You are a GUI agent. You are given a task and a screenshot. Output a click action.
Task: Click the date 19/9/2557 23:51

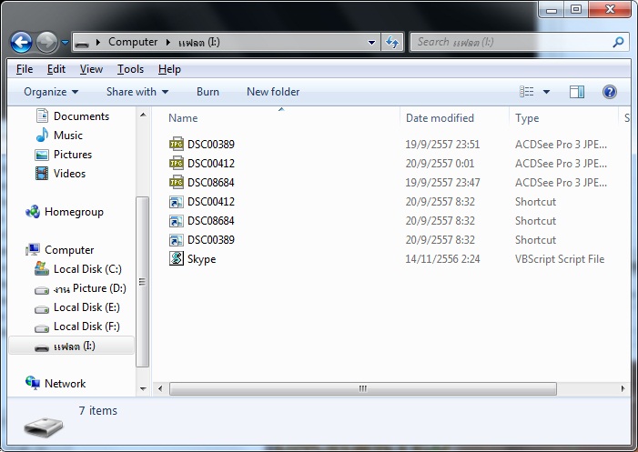point(442,145)
